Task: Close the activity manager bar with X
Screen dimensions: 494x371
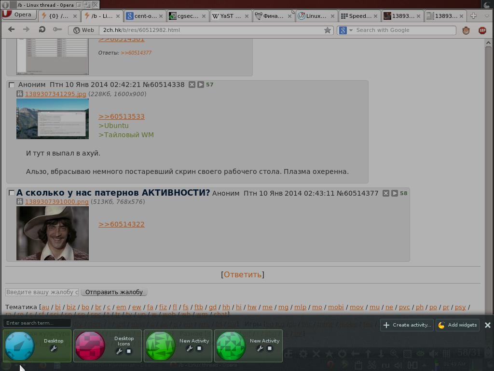Action: click(x=487, y=325)
